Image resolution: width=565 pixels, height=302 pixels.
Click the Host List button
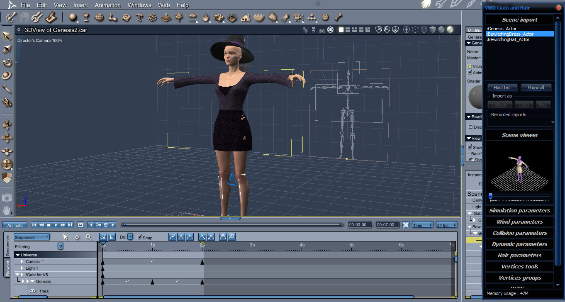(x=502, y=88)
